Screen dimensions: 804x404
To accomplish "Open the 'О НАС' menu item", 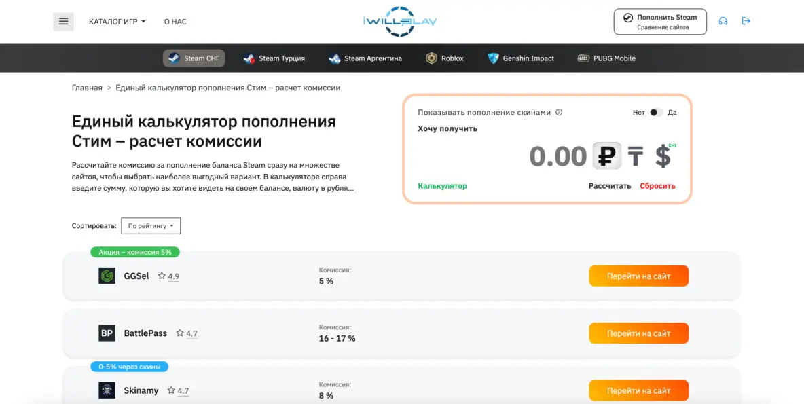I will [x=175, y=21].
